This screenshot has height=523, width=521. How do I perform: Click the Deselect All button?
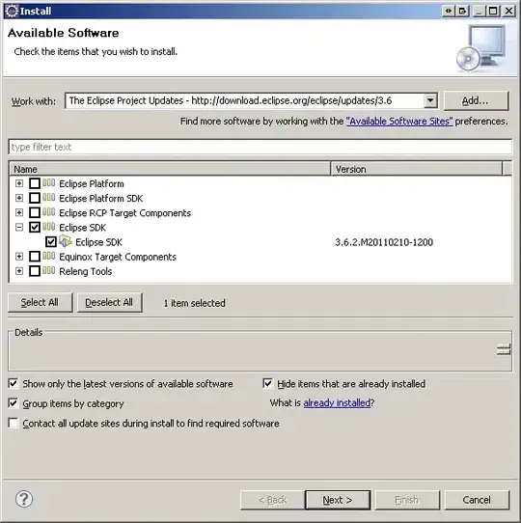(109, 303)
